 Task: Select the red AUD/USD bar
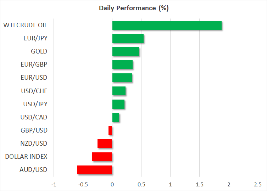[95, 170]
